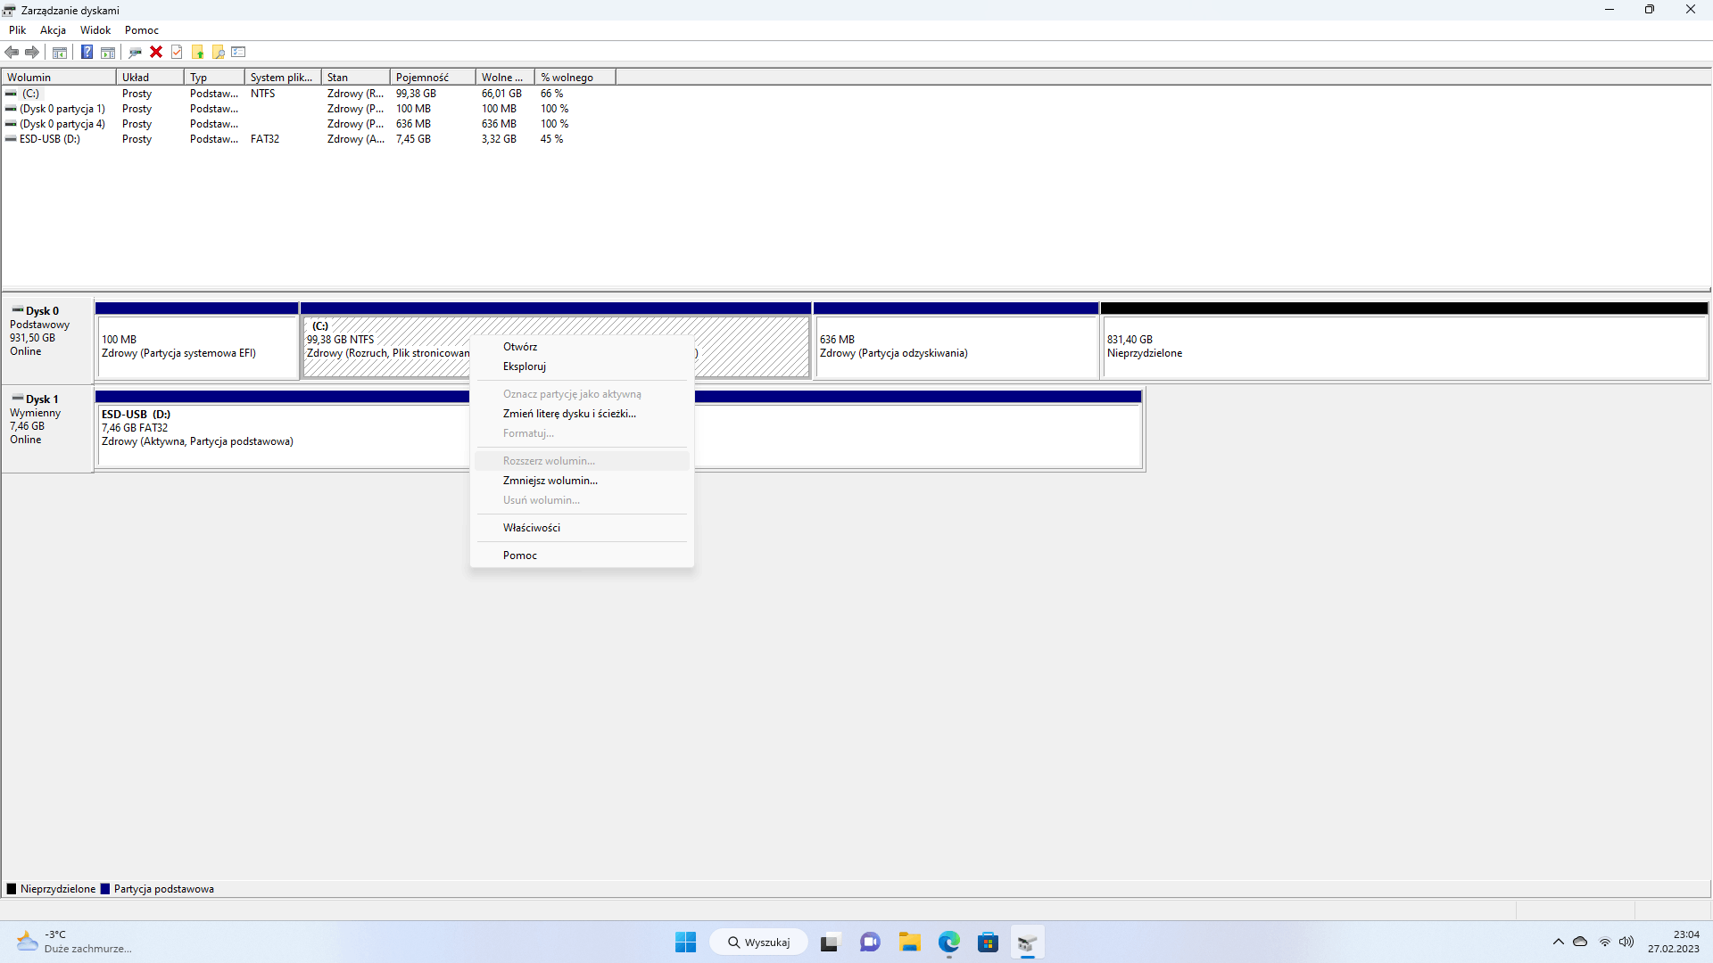This screenshot has height=963, width=1713.
Task: Select the (Dysk 0 partycja 4) row
Action: (x=309, y=124)
